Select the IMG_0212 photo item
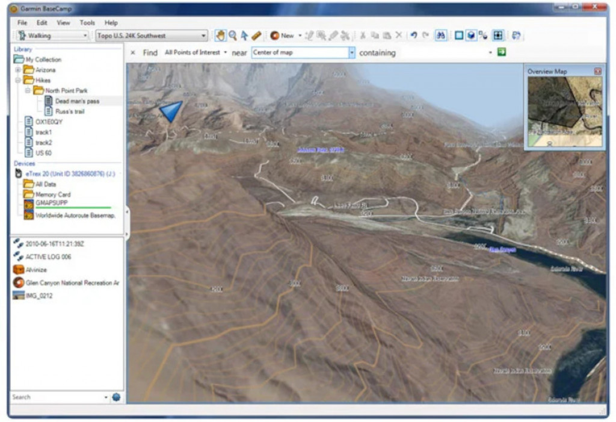This screenshot has width=616, height=422. (x=39, y=296)
